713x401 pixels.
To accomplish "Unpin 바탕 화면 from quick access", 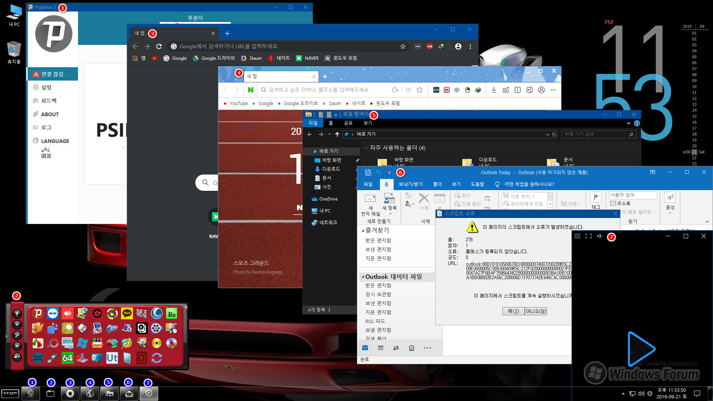I will (x=357, y=160).
